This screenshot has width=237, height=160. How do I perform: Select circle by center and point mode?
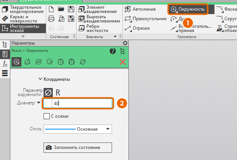(x=16, y=62)
